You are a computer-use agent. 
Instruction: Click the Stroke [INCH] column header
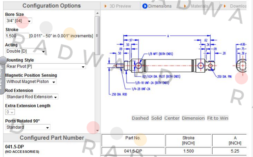(x=188, y=140)
